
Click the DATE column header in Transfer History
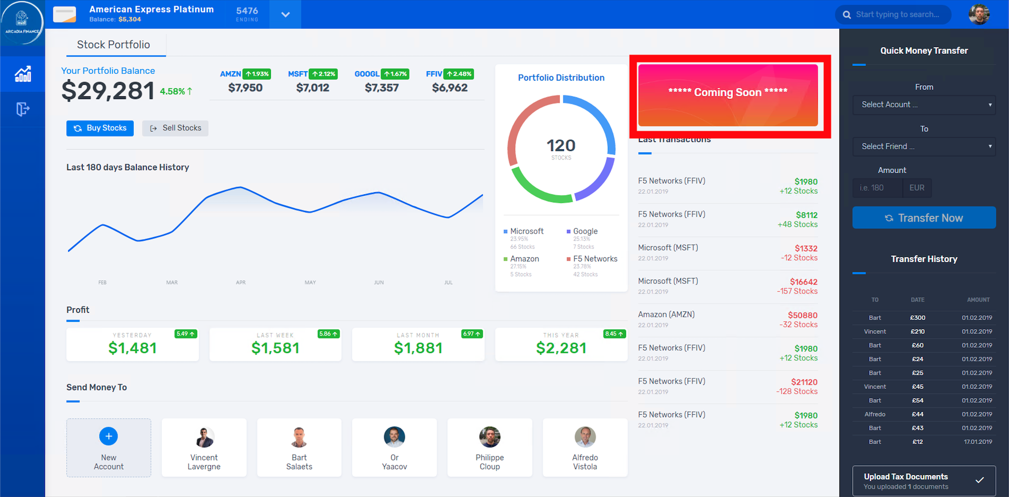pos(918,300)
